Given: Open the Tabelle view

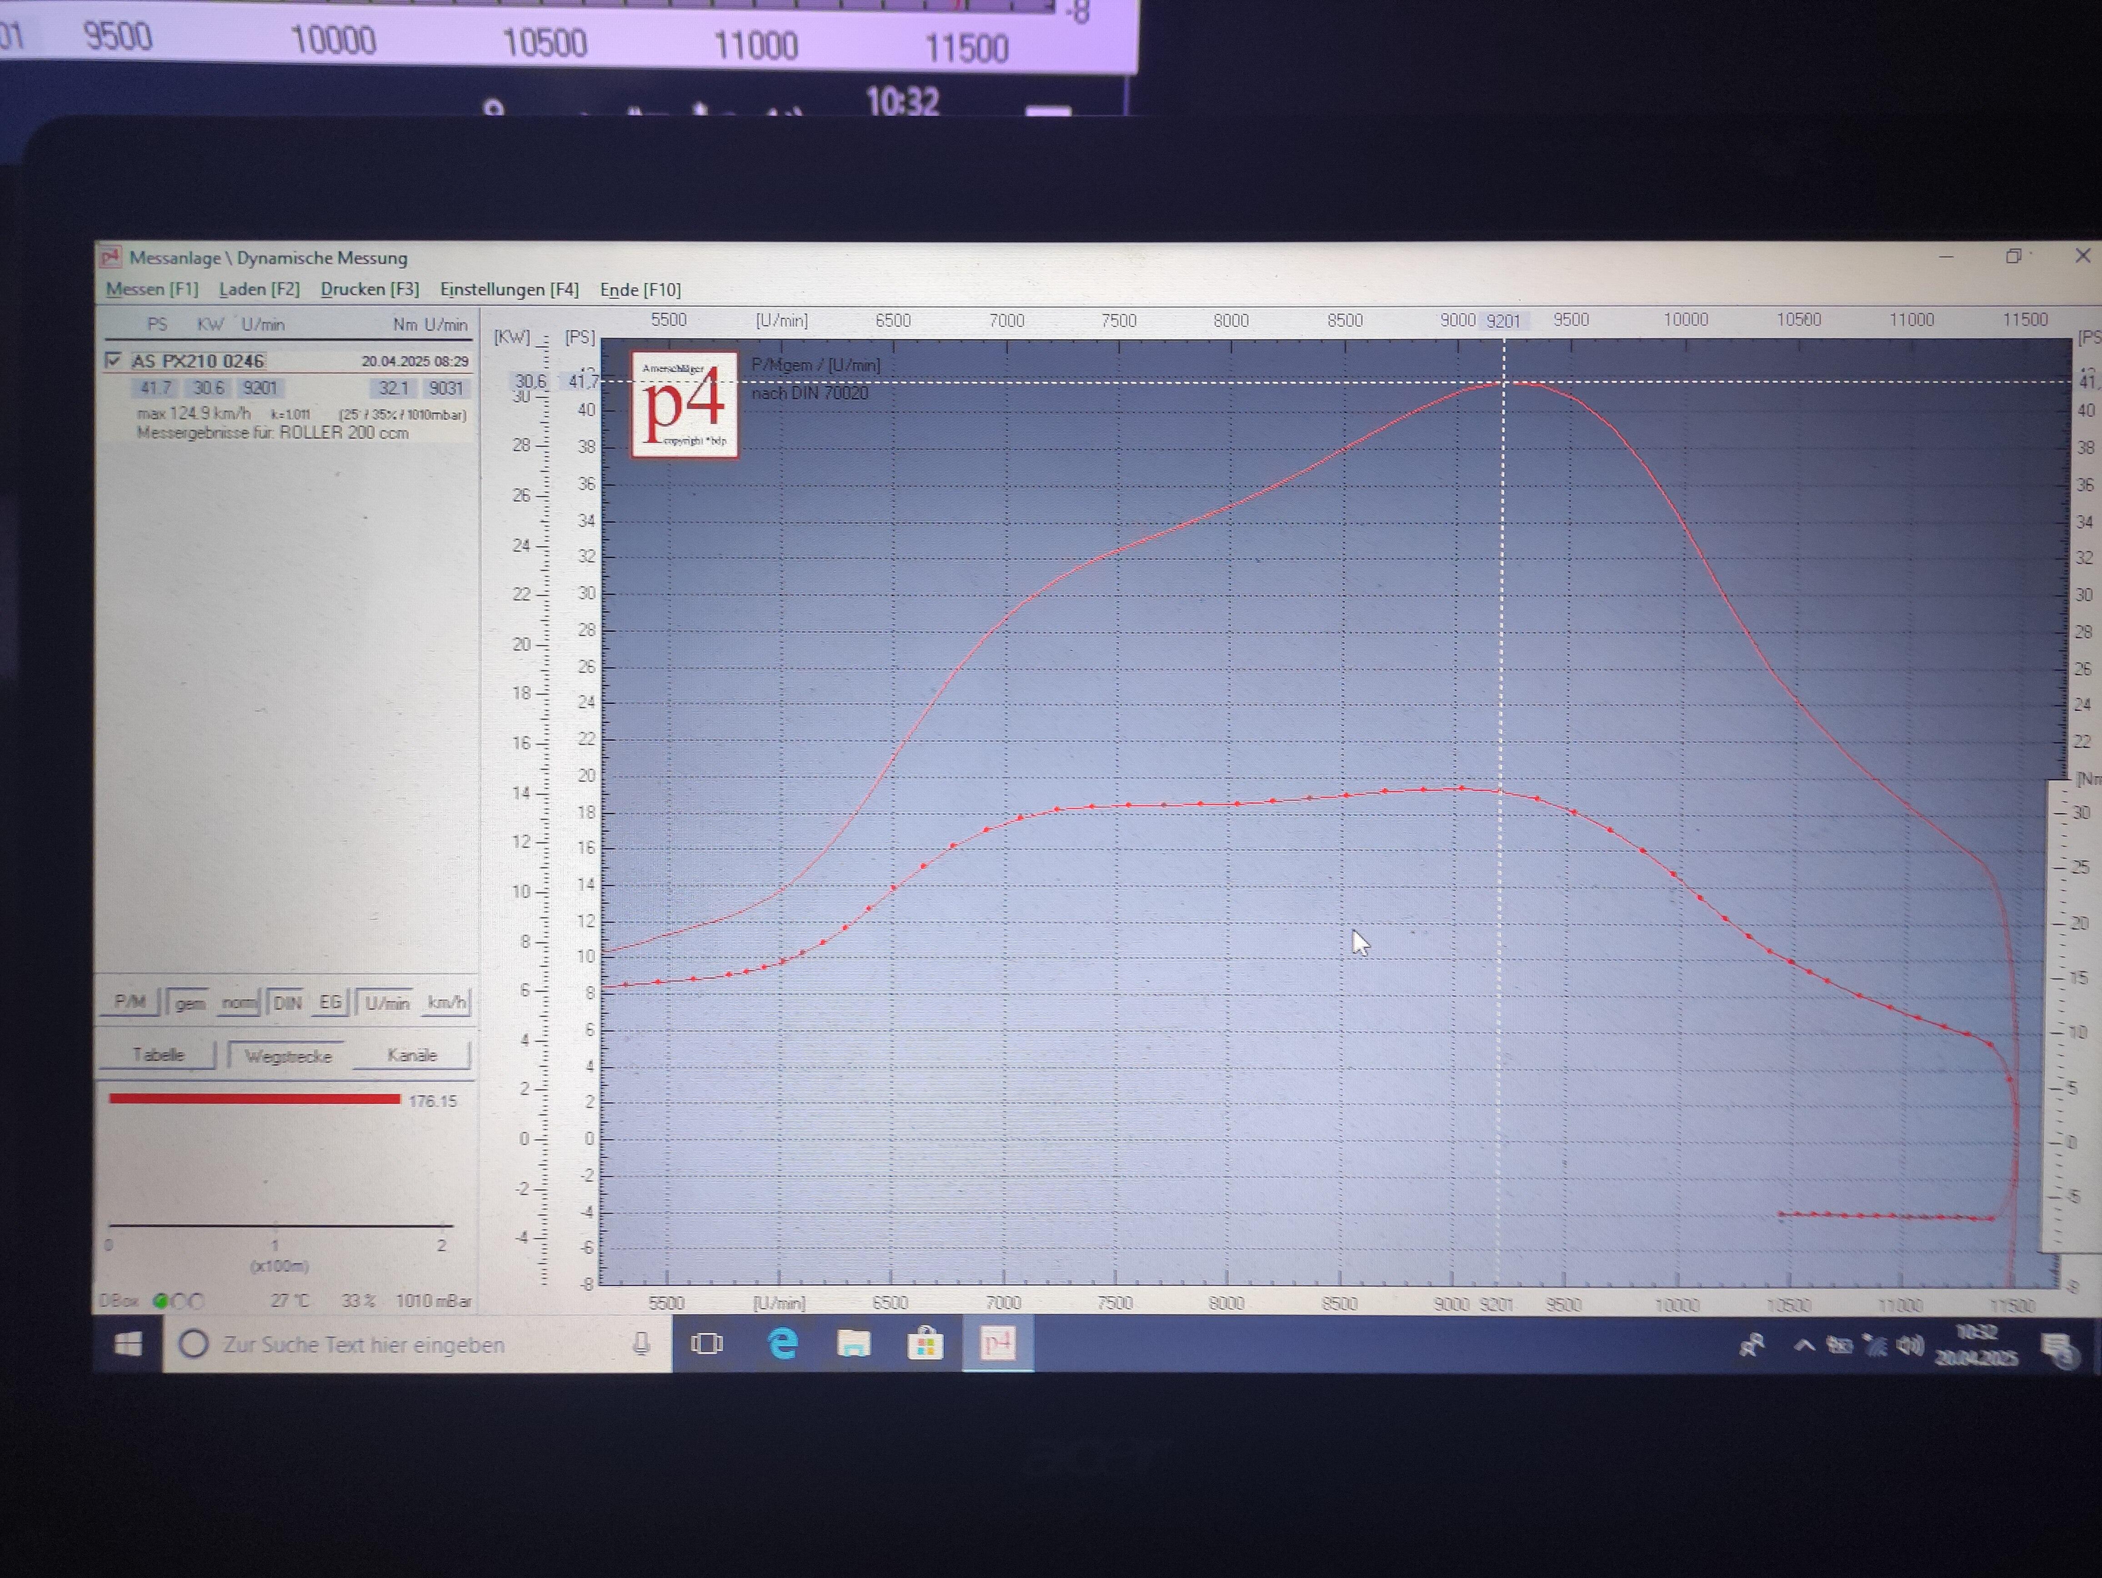Looking at the screenshot, I should (x=159, y=1054).
